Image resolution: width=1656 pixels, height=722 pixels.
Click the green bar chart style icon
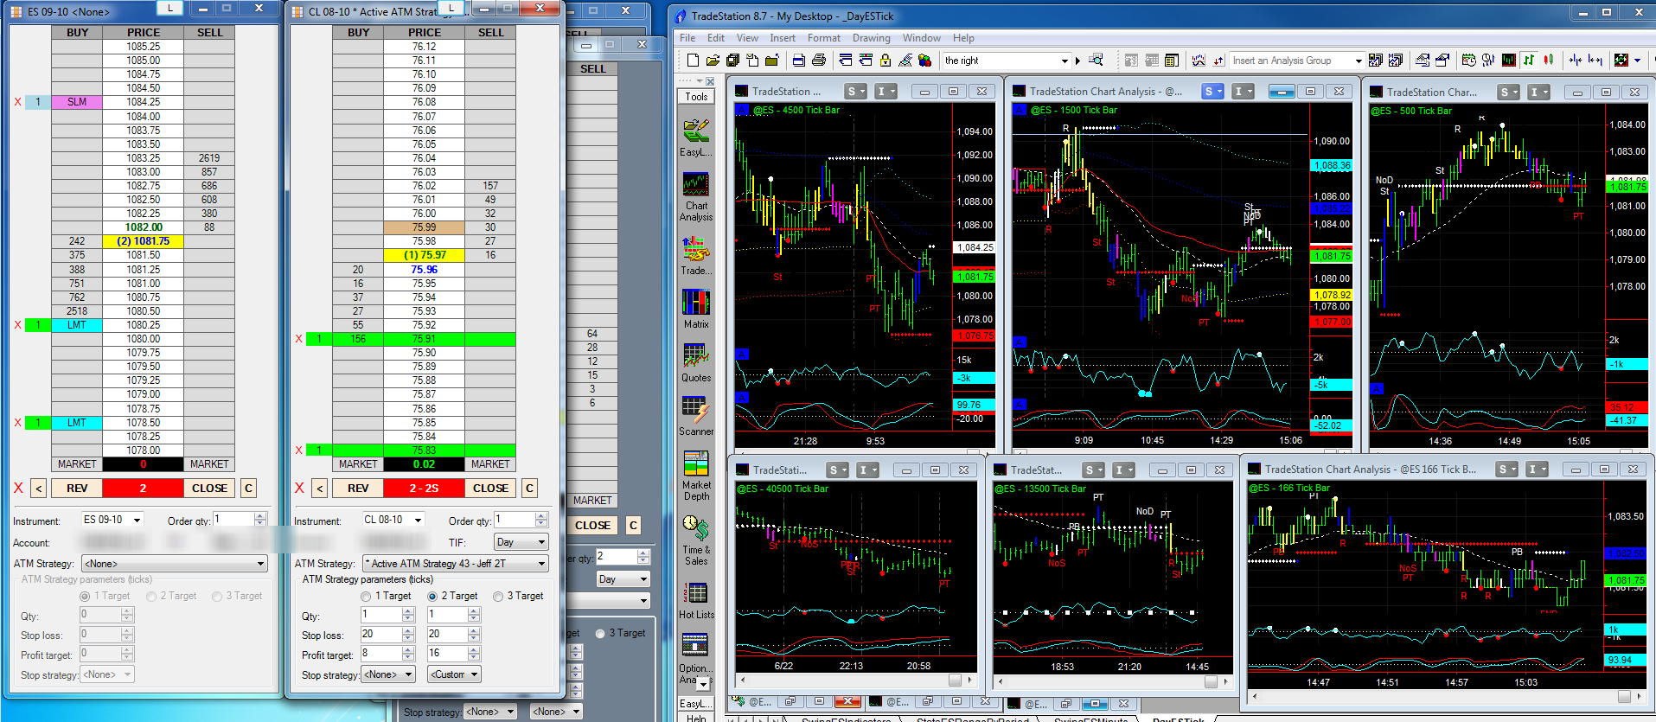tap(1529, 61)
